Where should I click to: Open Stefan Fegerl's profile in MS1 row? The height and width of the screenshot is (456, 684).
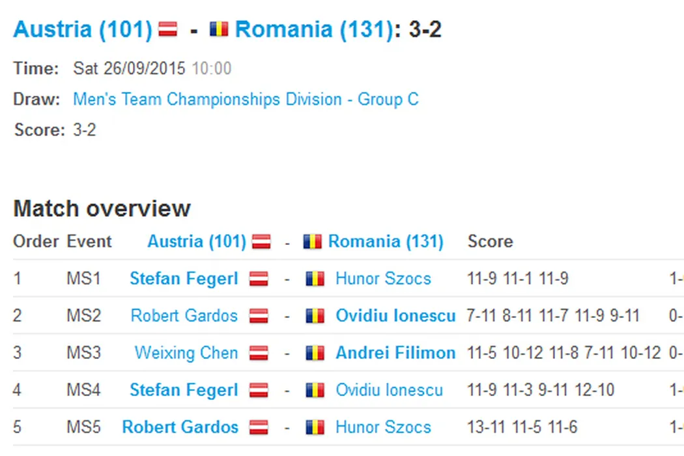[184, 279]
